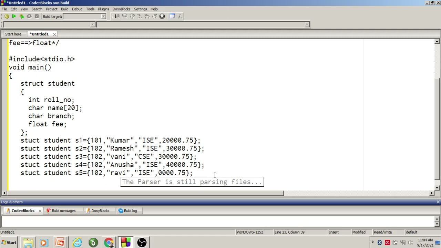Click the editor scroll down arrow
Image resolution: width=441 pixels, height=248 pixels.
click(x=437, y=188)
